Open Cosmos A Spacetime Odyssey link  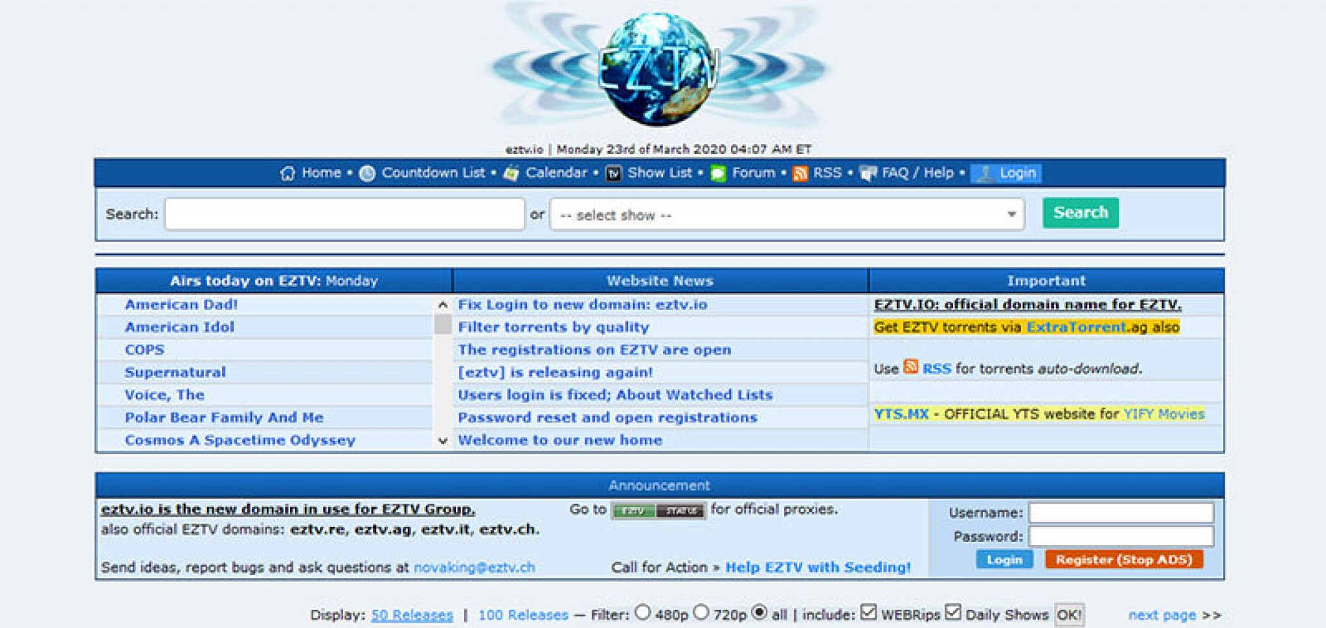tap(240, 440)
